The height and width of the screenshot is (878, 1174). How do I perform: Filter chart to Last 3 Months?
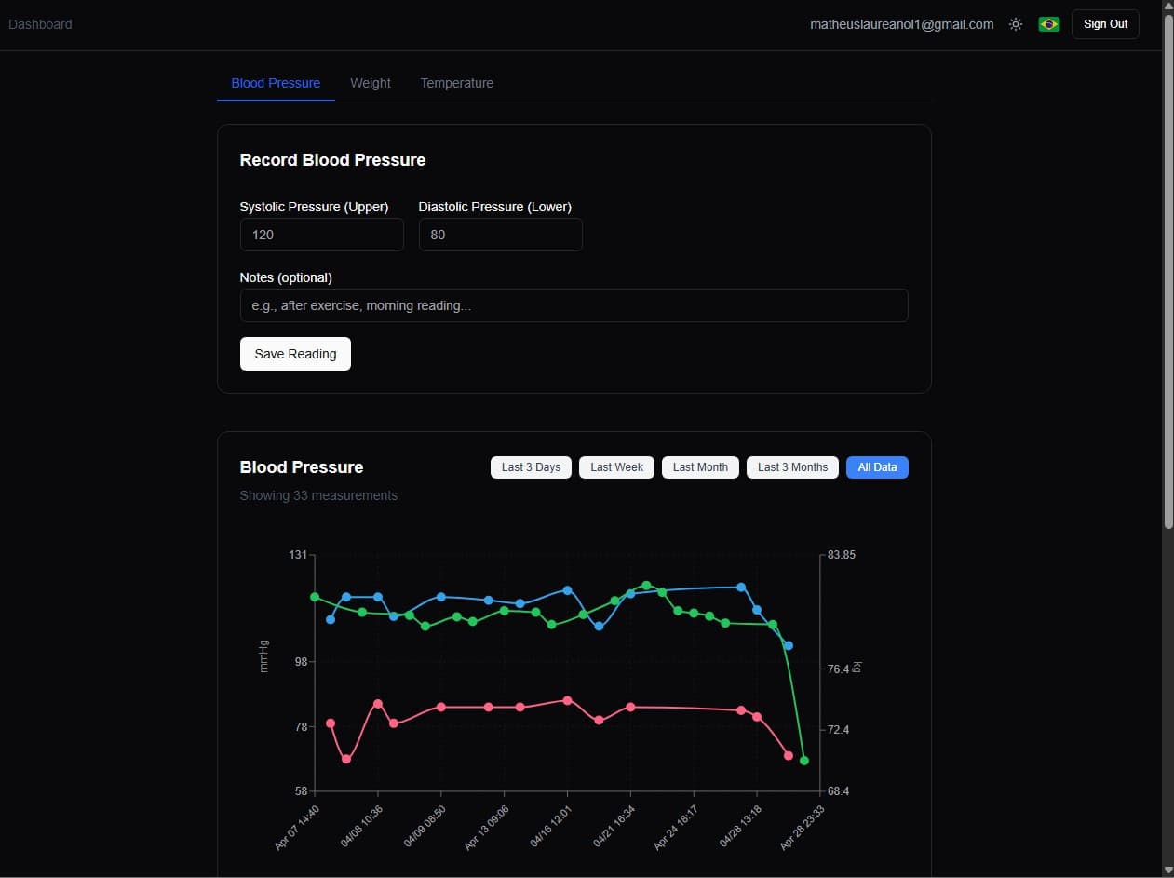(x=792, y=467)
